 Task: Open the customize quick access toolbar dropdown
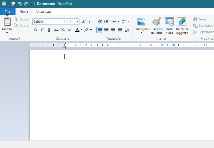(31, 4)
